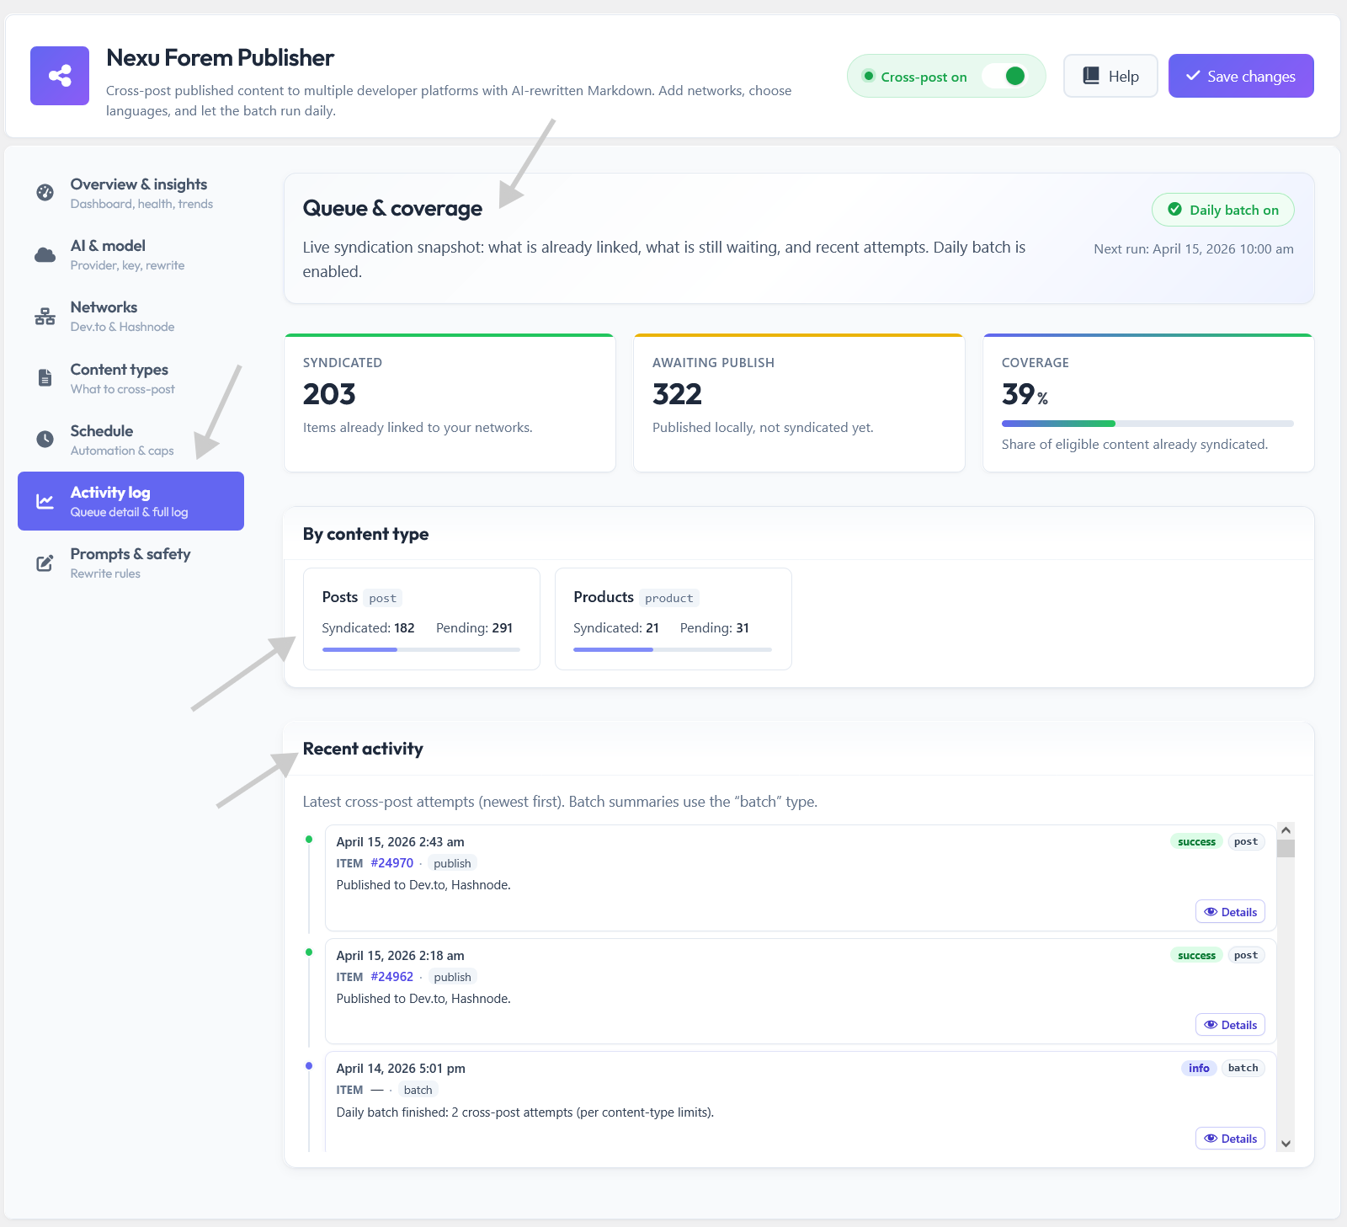Click the eye icon for item #24970 Details
The height and width of the screenshot is (1227, 1347).
pos(1211,912)
